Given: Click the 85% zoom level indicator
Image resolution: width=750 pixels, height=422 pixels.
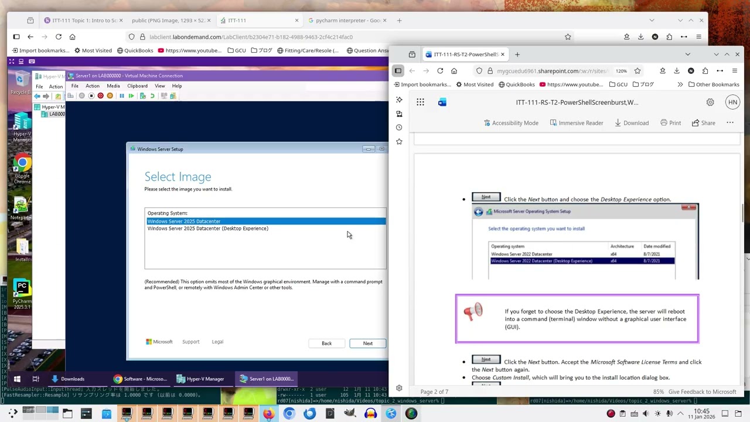Looking at the screenshot, I should tap(659, 392).
